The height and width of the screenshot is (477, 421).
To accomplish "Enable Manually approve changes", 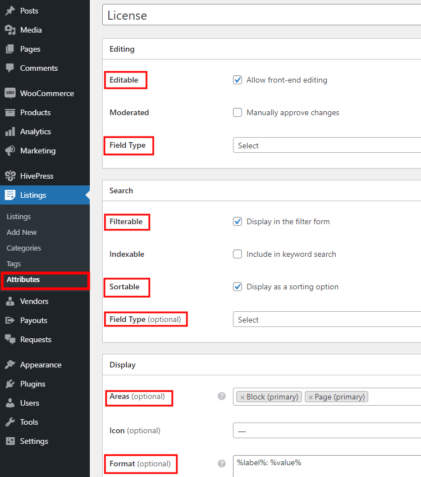I will (x=237, y=112).
